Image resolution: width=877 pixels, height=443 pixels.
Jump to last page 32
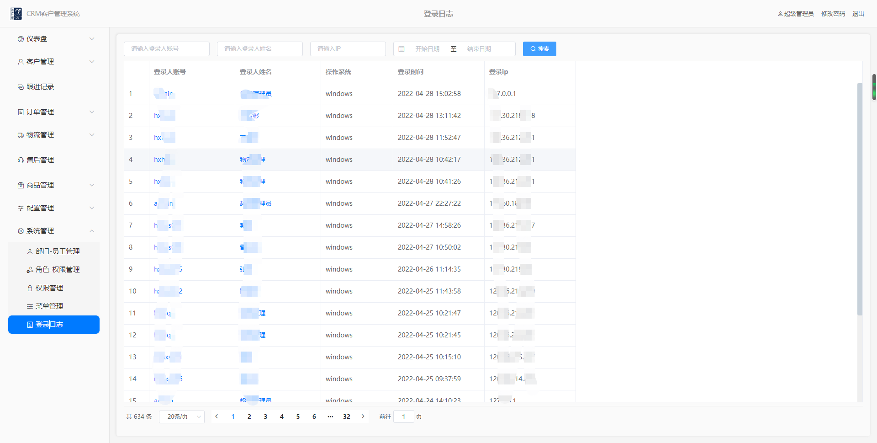click(x=347, y=416)
